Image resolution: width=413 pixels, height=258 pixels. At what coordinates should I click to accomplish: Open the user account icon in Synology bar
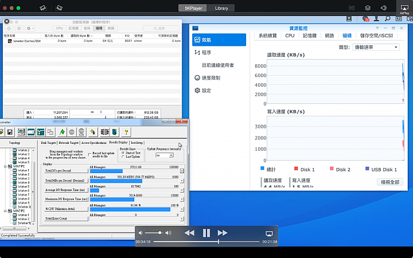376,19
